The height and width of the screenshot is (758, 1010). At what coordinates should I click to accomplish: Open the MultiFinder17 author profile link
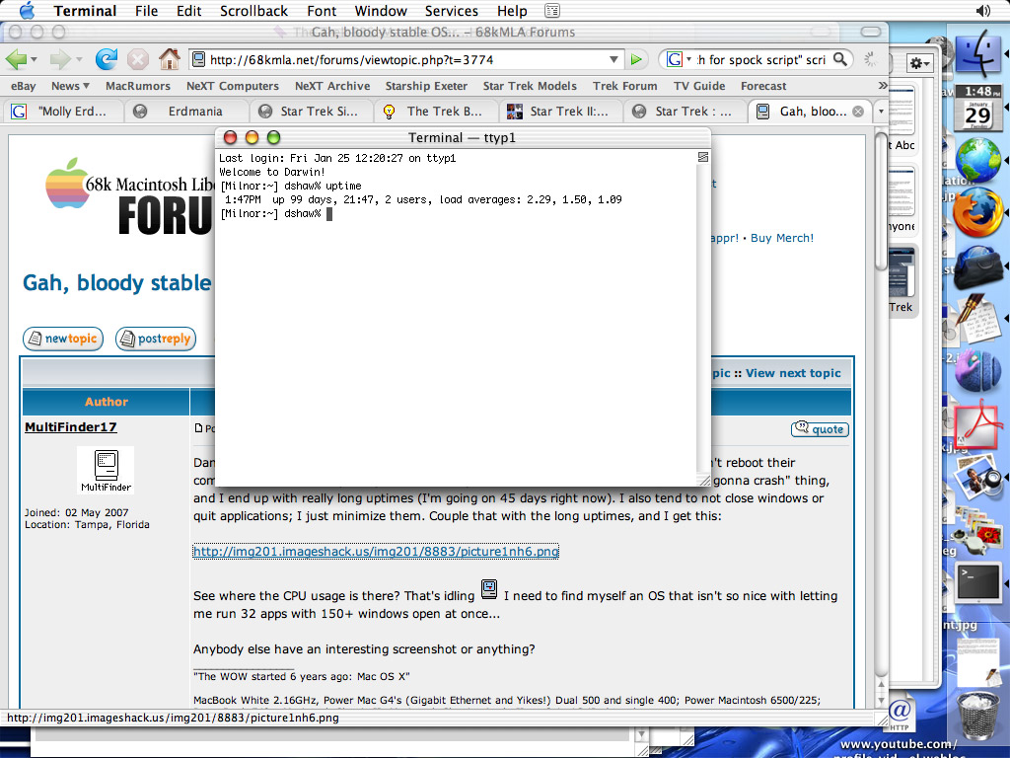71,426
